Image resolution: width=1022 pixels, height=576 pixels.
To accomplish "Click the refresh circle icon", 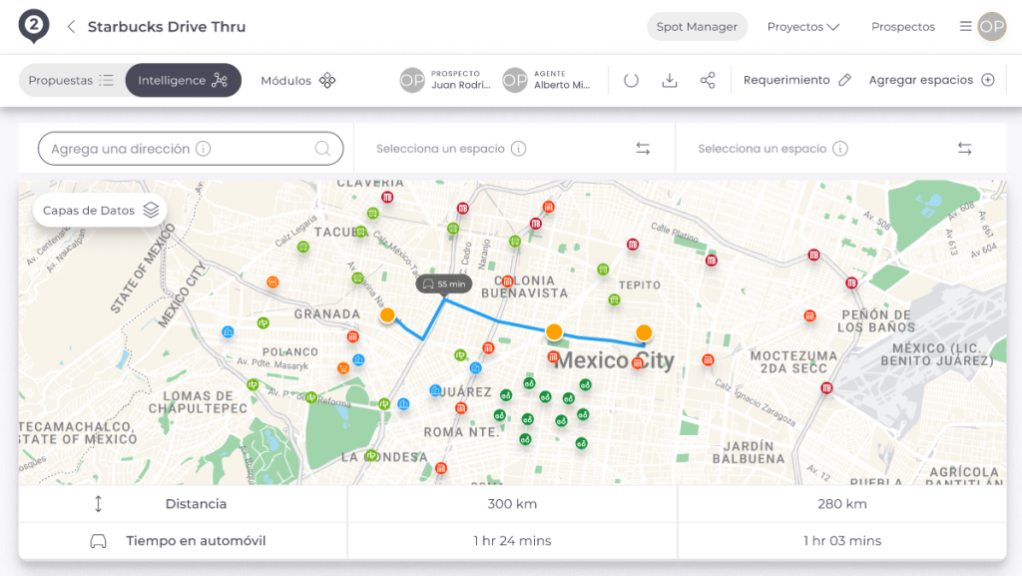I will pos(631,80).
